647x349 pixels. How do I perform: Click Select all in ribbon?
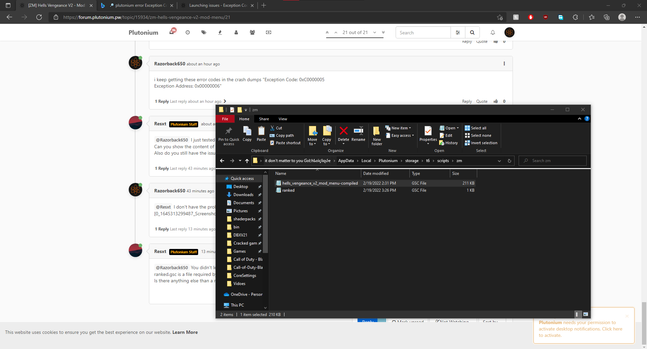(x=475, y=128)
